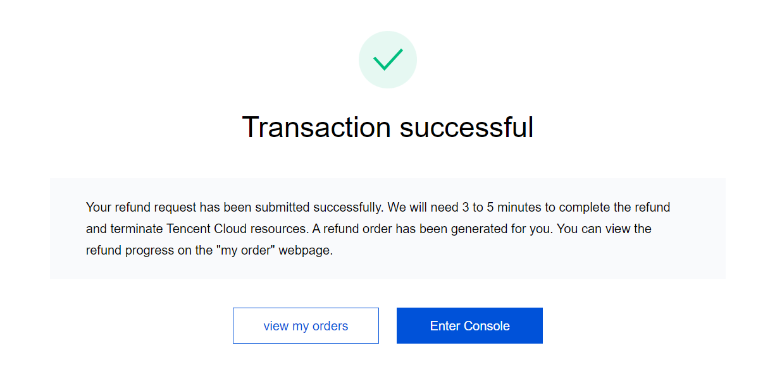Open the "view my orders" button
The width and height of the screenshot is (782, 391).
306,326
